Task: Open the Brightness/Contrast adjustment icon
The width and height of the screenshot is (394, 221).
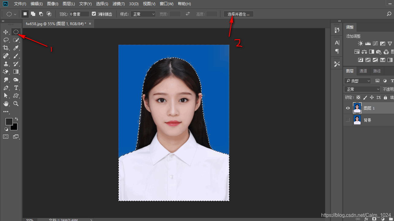Action: [360, 43]
